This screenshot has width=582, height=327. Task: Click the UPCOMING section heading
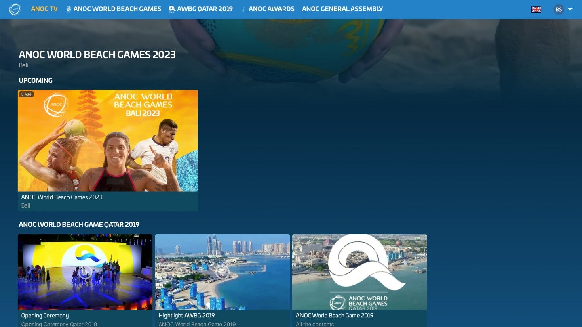click(36, 80)
